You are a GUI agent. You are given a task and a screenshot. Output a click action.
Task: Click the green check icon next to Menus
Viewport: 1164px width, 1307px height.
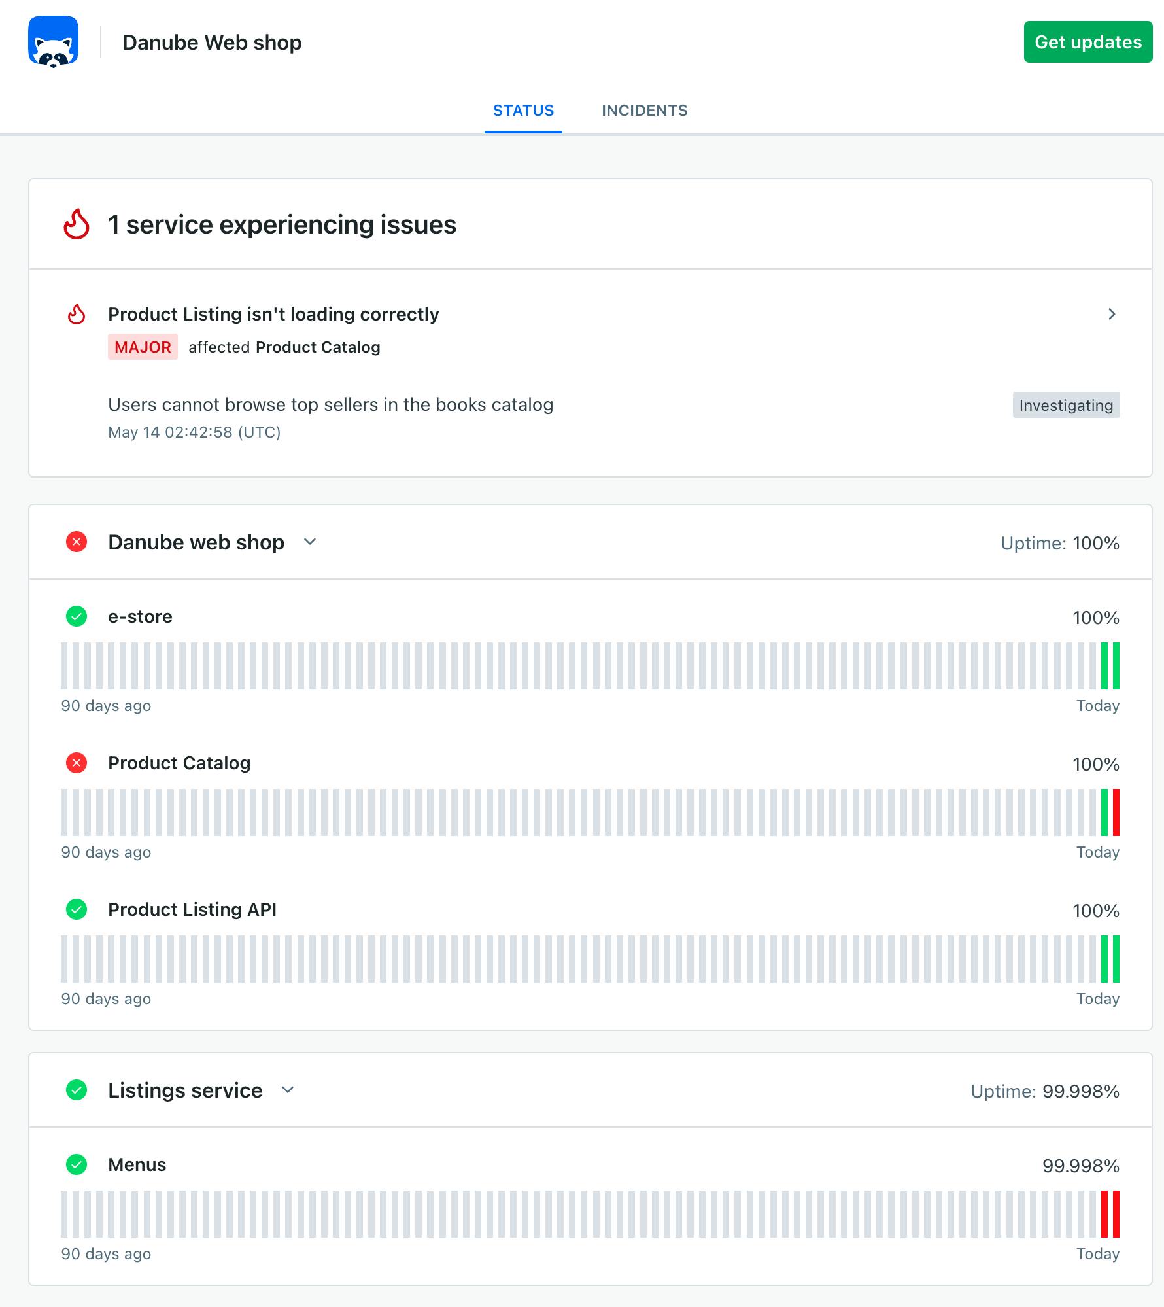tap(77, 1164)
